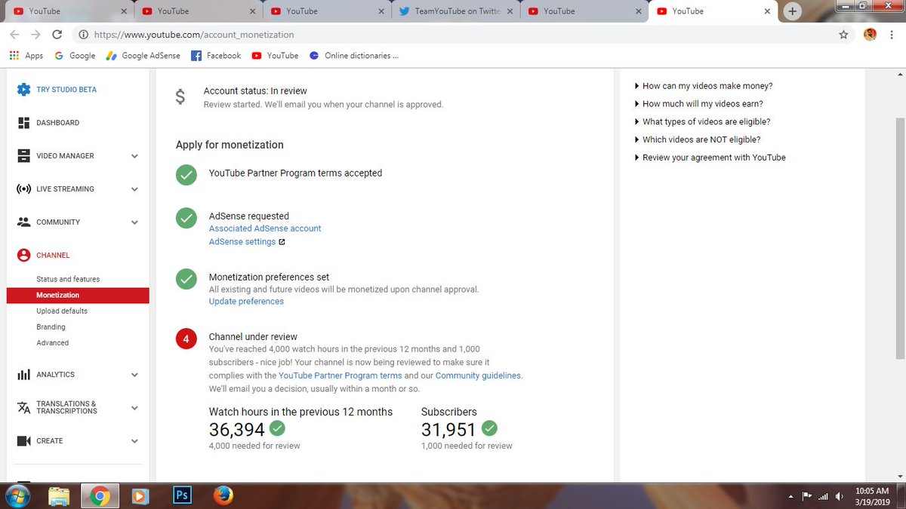906x509 pixels.
Task: Open the Apps bookmarks shortcut
Action: click(26, 56)
